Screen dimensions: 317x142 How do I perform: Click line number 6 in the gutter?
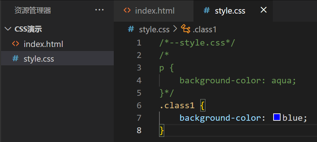pyautogui.click(x=139, y=105)
